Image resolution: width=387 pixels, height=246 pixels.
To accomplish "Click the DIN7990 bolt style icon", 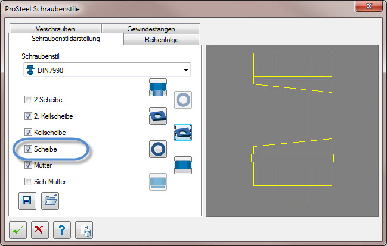I will (x=30, y=70).
